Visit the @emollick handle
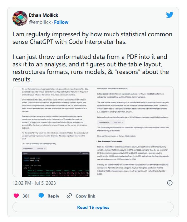187x222 pixels. [40, 22]
